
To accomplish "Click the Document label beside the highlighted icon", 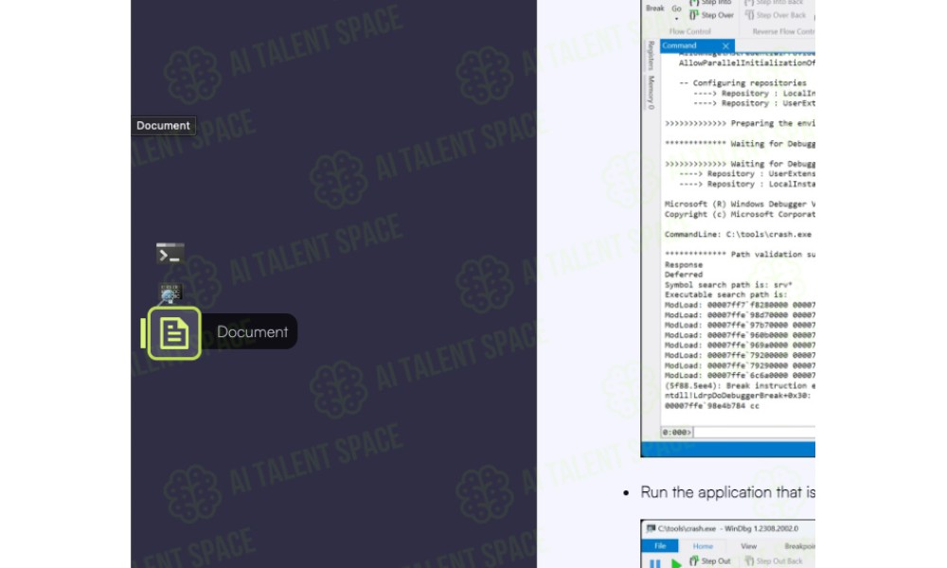I will (x=253, y=331).
